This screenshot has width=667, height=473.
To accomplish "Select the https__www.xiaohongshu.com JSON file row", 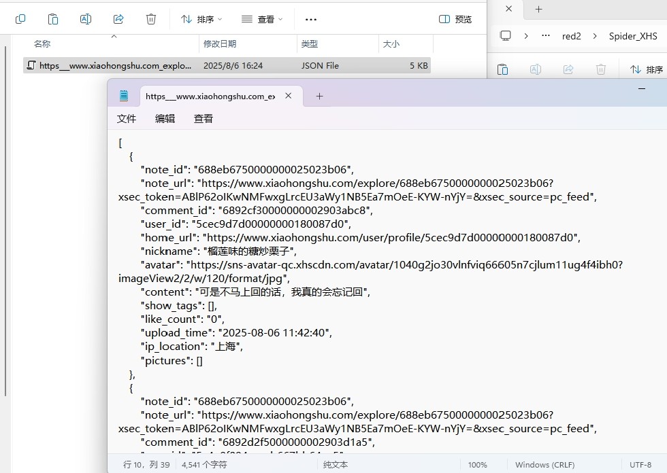I will click(x=227, y=65).
